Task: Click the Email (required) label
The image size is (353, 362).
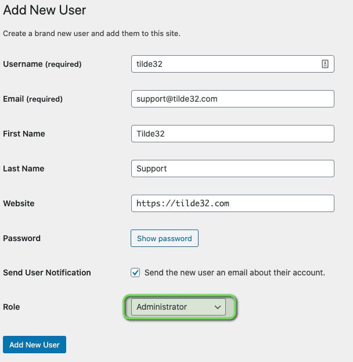Action: click(x=33, y=99)
